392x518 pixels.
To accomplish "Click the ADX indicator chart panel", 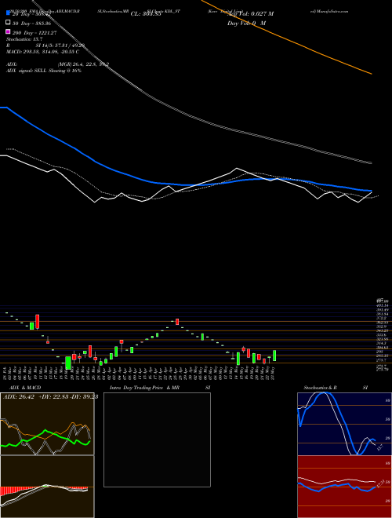I will tap(47, 424).
